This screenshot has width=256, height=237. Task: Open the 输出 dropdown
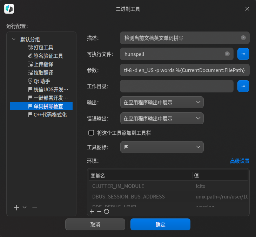[x=162, y=103]
